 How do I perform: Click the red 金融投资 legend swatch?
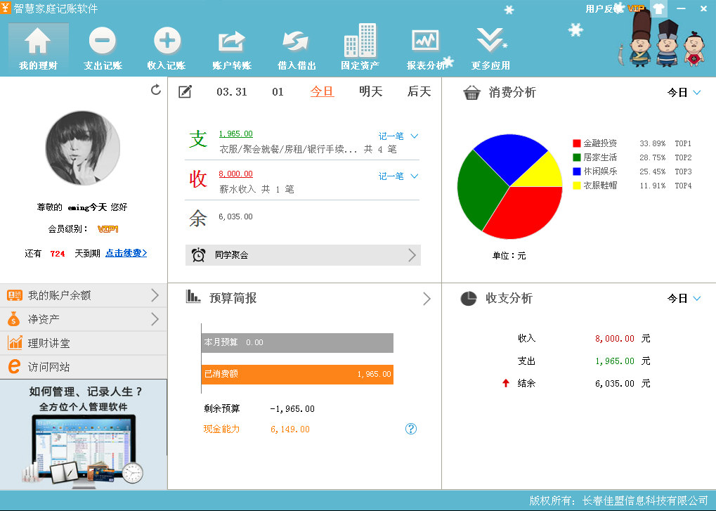click(577, 143)
